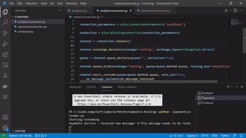Change indentation via Spaces: 4
Screen dimensions: 246x138
192,136
